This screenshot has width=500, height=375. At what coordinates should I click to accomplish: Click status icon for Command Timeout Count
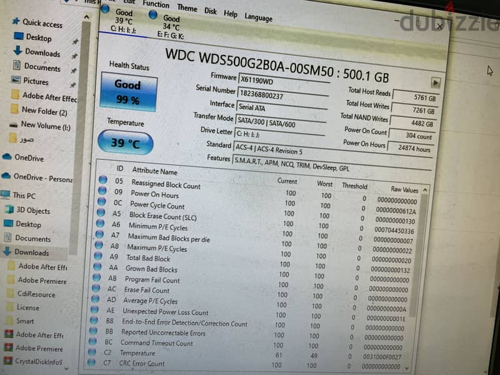92,341
